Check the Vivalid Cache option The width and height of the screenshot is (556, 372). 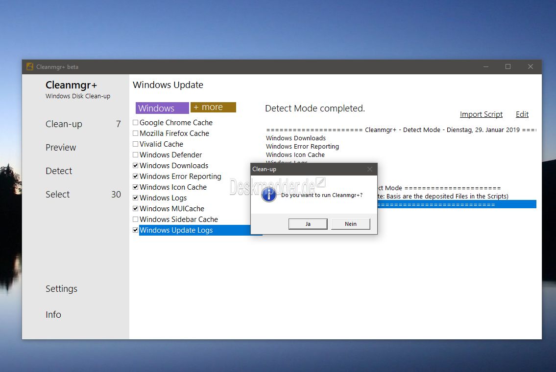point(136,144)
